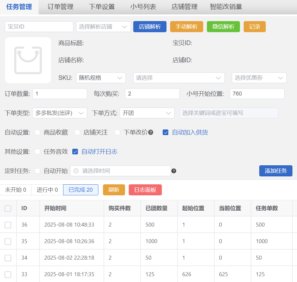
Task: Open the 选择解析店铺 dropdown
Action: coord(104,27)
